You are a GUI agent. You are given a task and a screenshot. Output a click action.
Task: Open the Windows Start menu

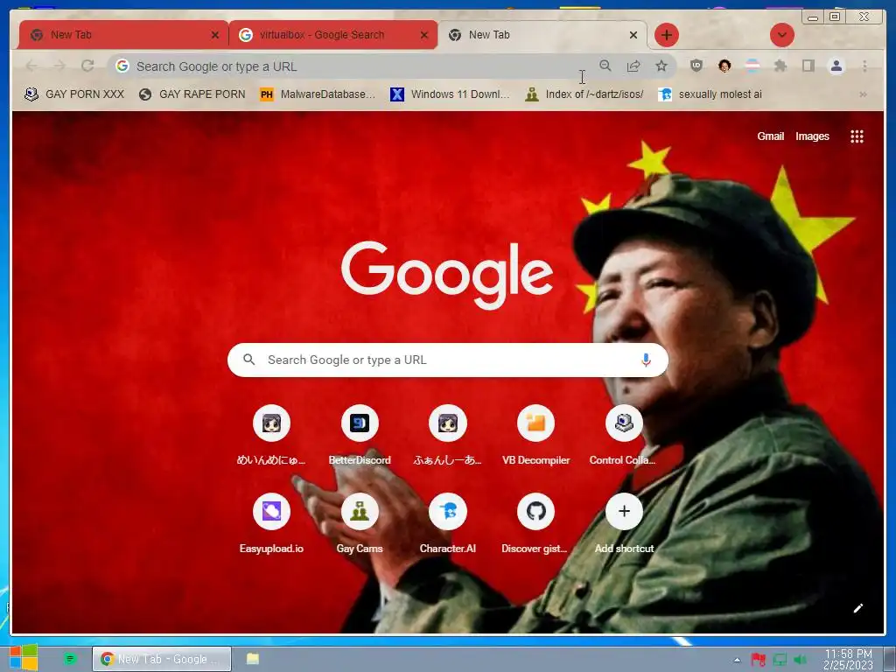pos(24,658)
